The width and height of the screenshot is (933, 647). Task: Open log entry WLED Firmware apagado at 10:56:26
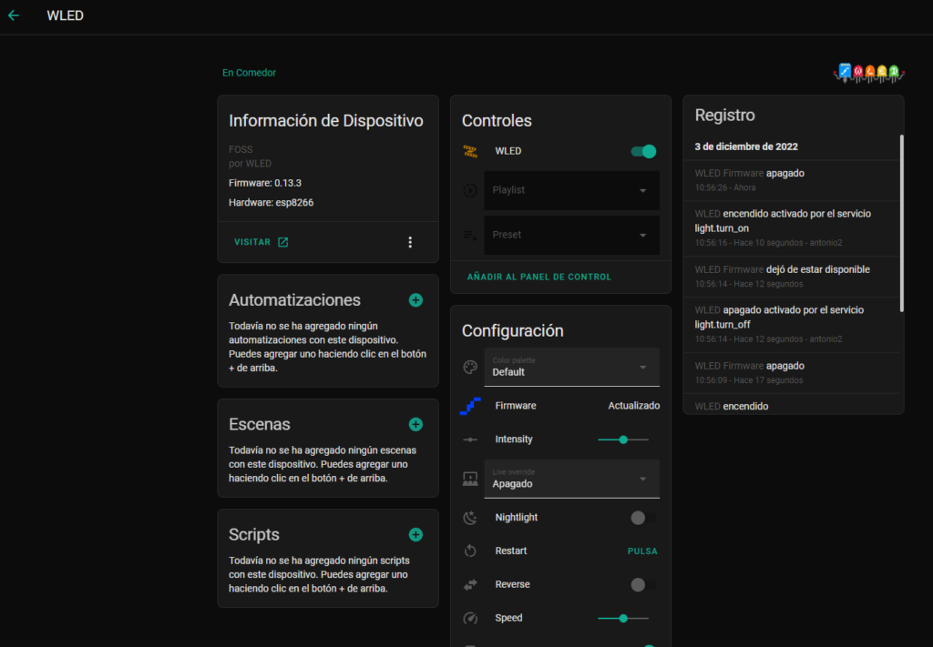792,180
